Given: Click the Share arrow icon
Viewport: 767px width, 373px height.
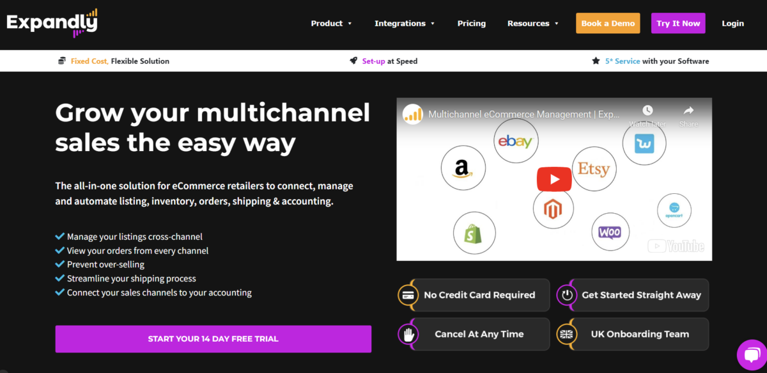Looking at the screenshot, I should 688,111.
